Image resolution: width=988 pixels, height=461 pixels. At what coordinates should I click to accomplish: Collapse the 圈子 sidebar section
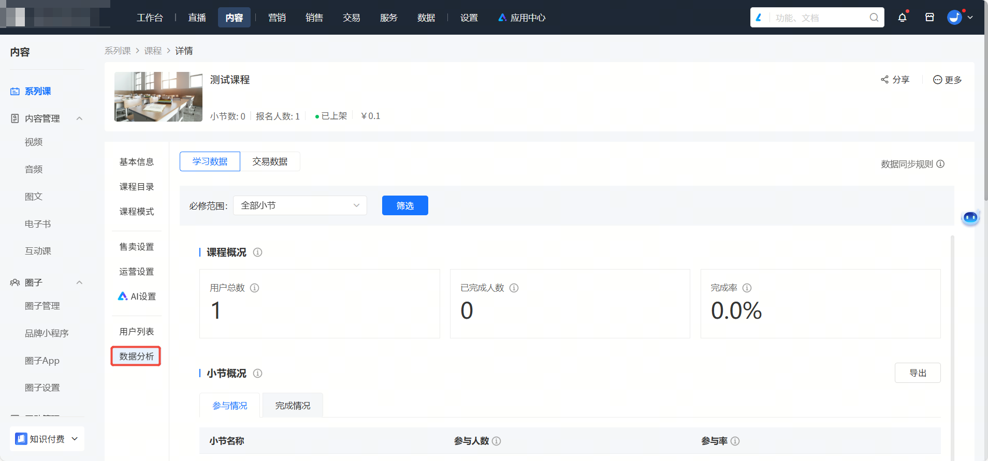pyautogui.click(x=79, y=282)
